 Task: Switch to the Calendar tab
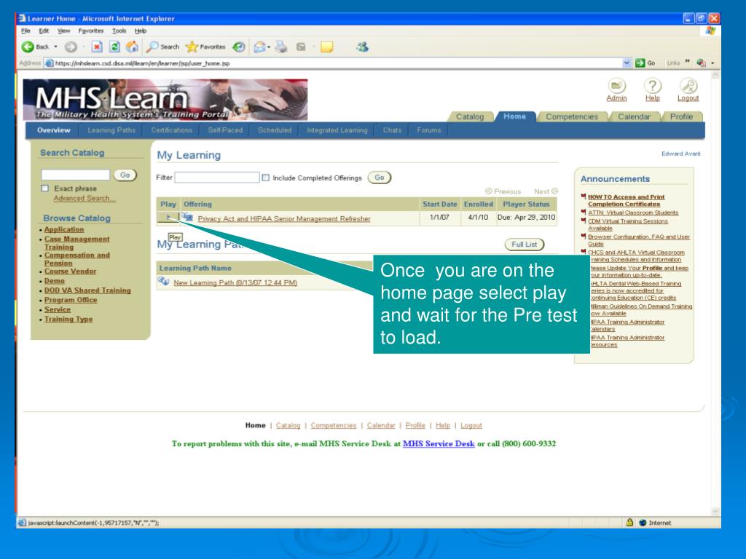634,117
